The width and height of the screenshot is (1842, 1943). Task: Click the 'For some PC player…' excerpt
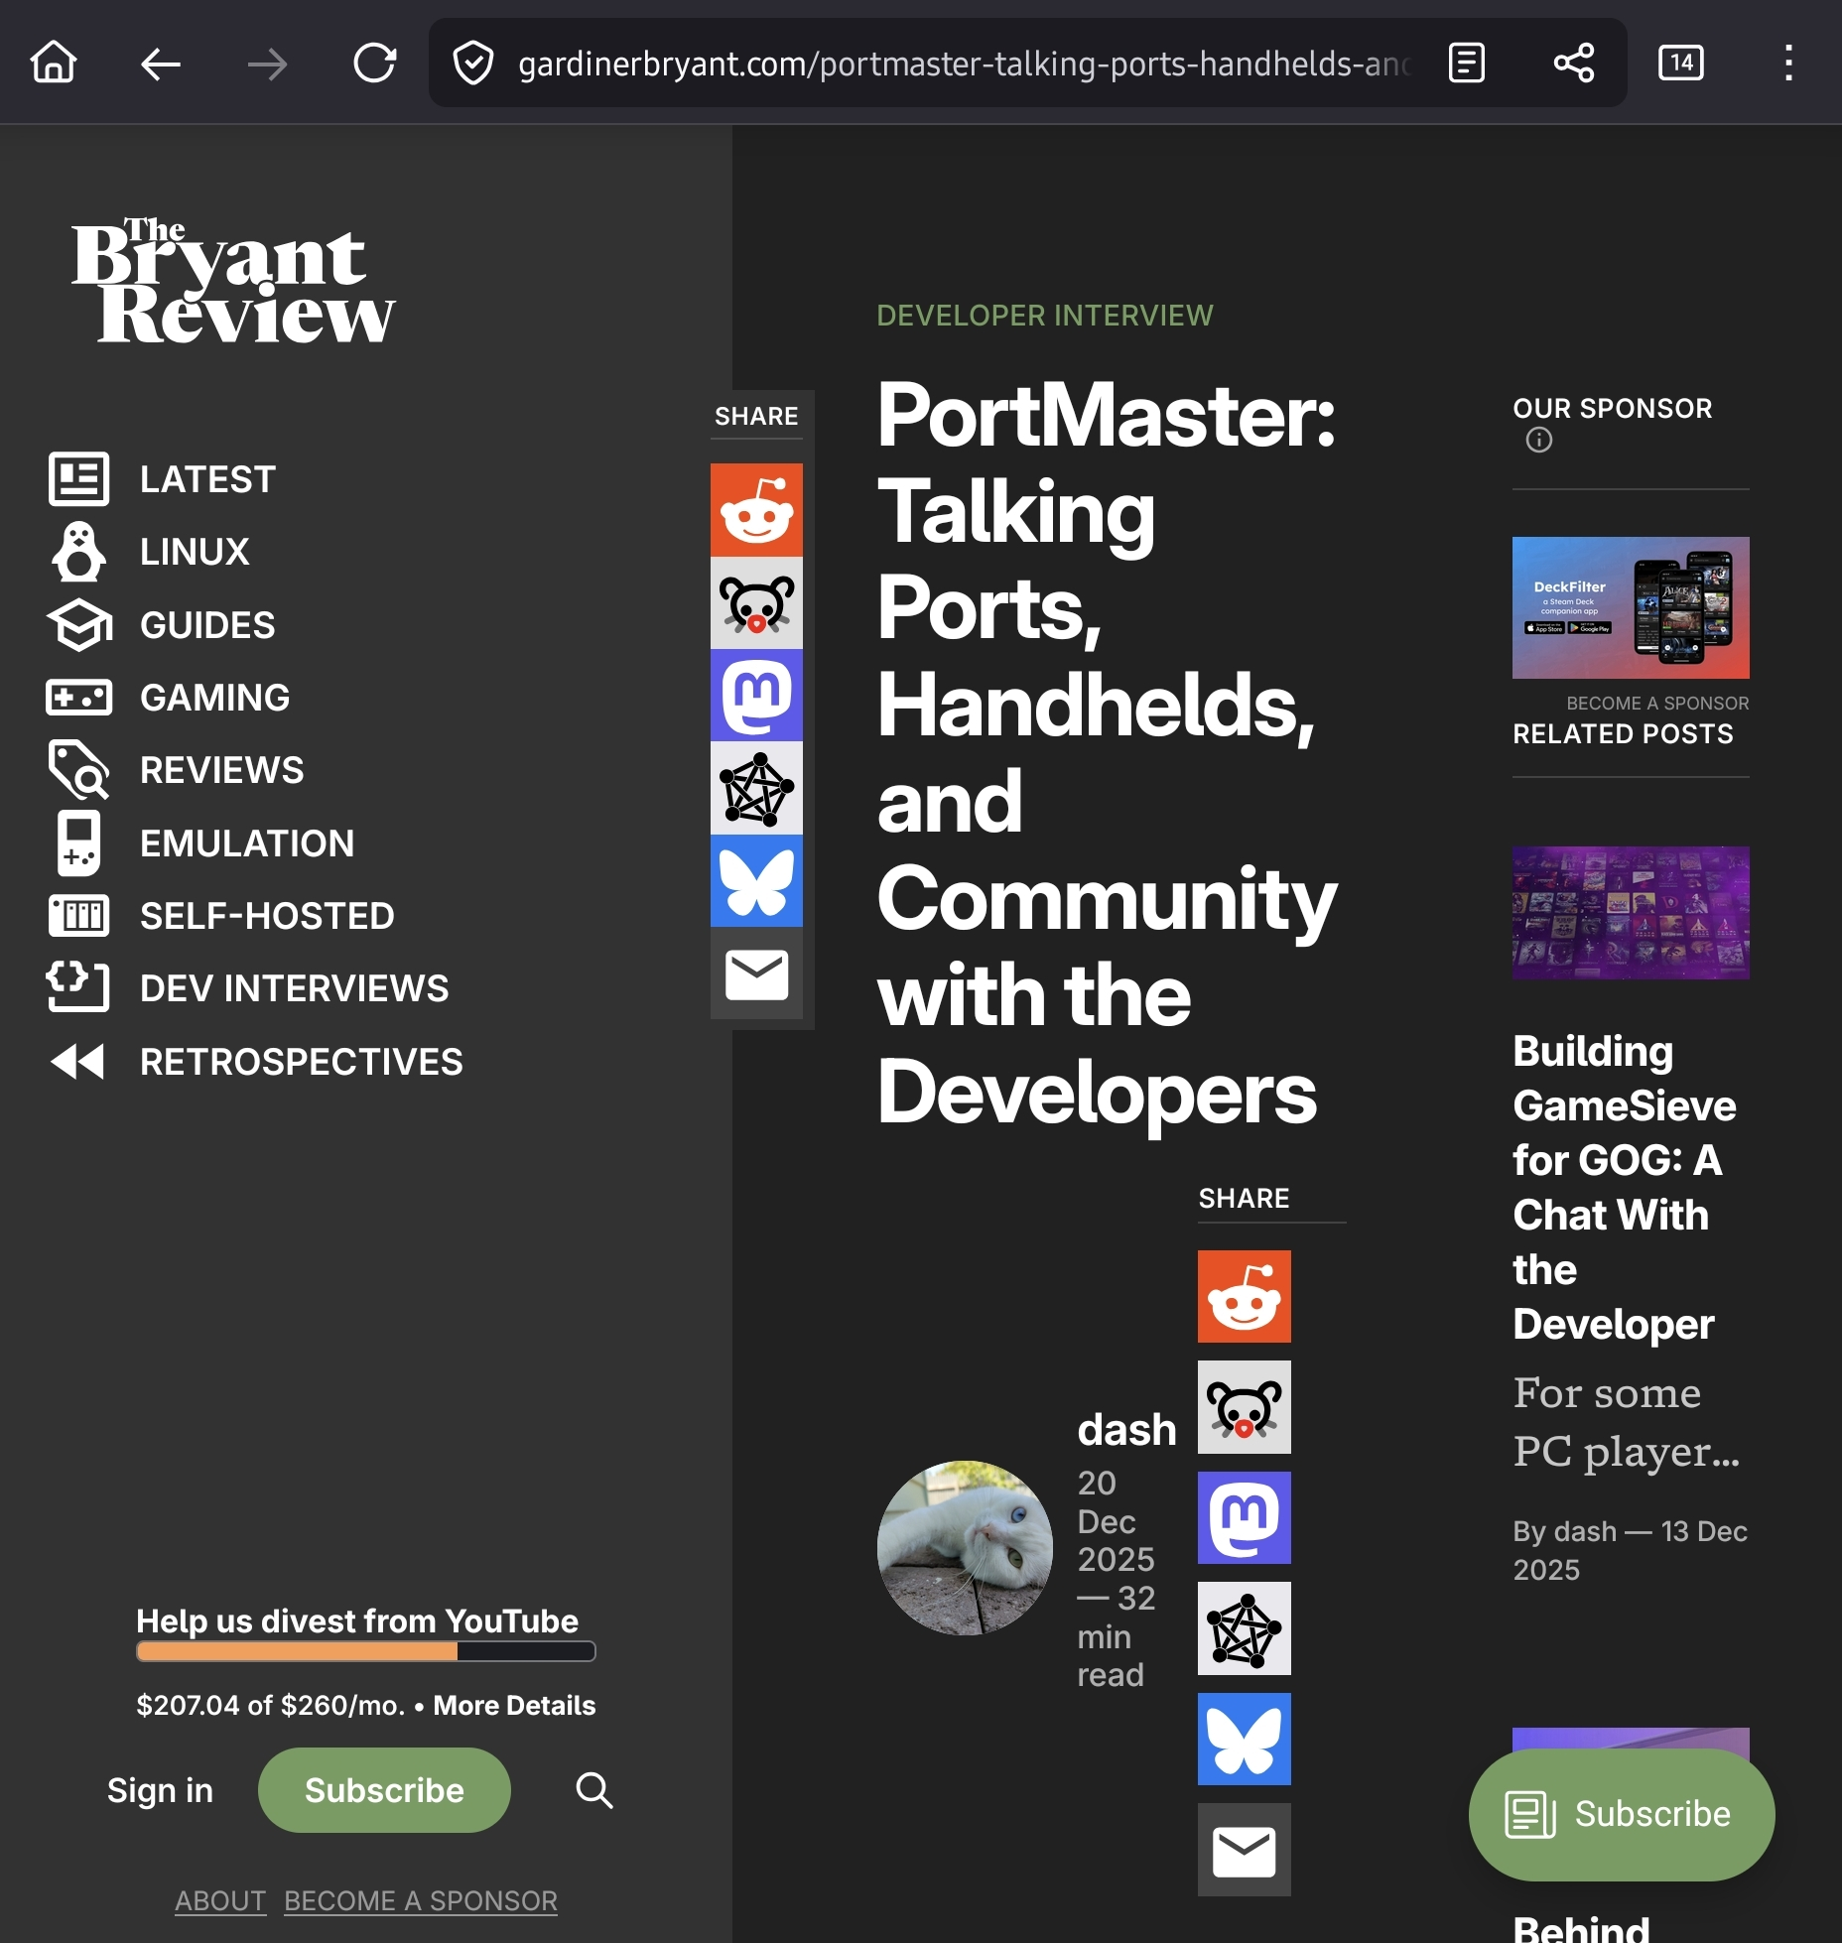[x=1627, y=1421]
